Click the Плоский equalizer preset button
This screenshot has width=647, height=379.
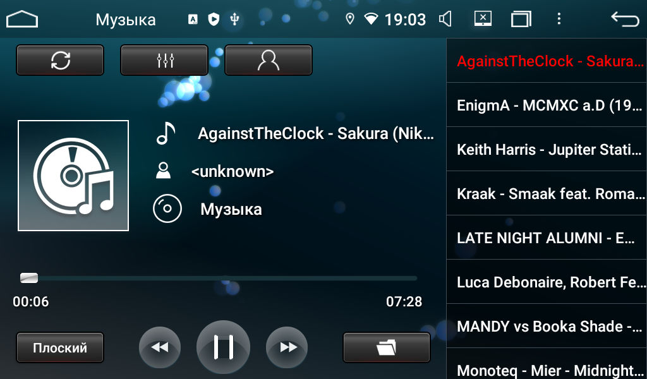point(60,347)
